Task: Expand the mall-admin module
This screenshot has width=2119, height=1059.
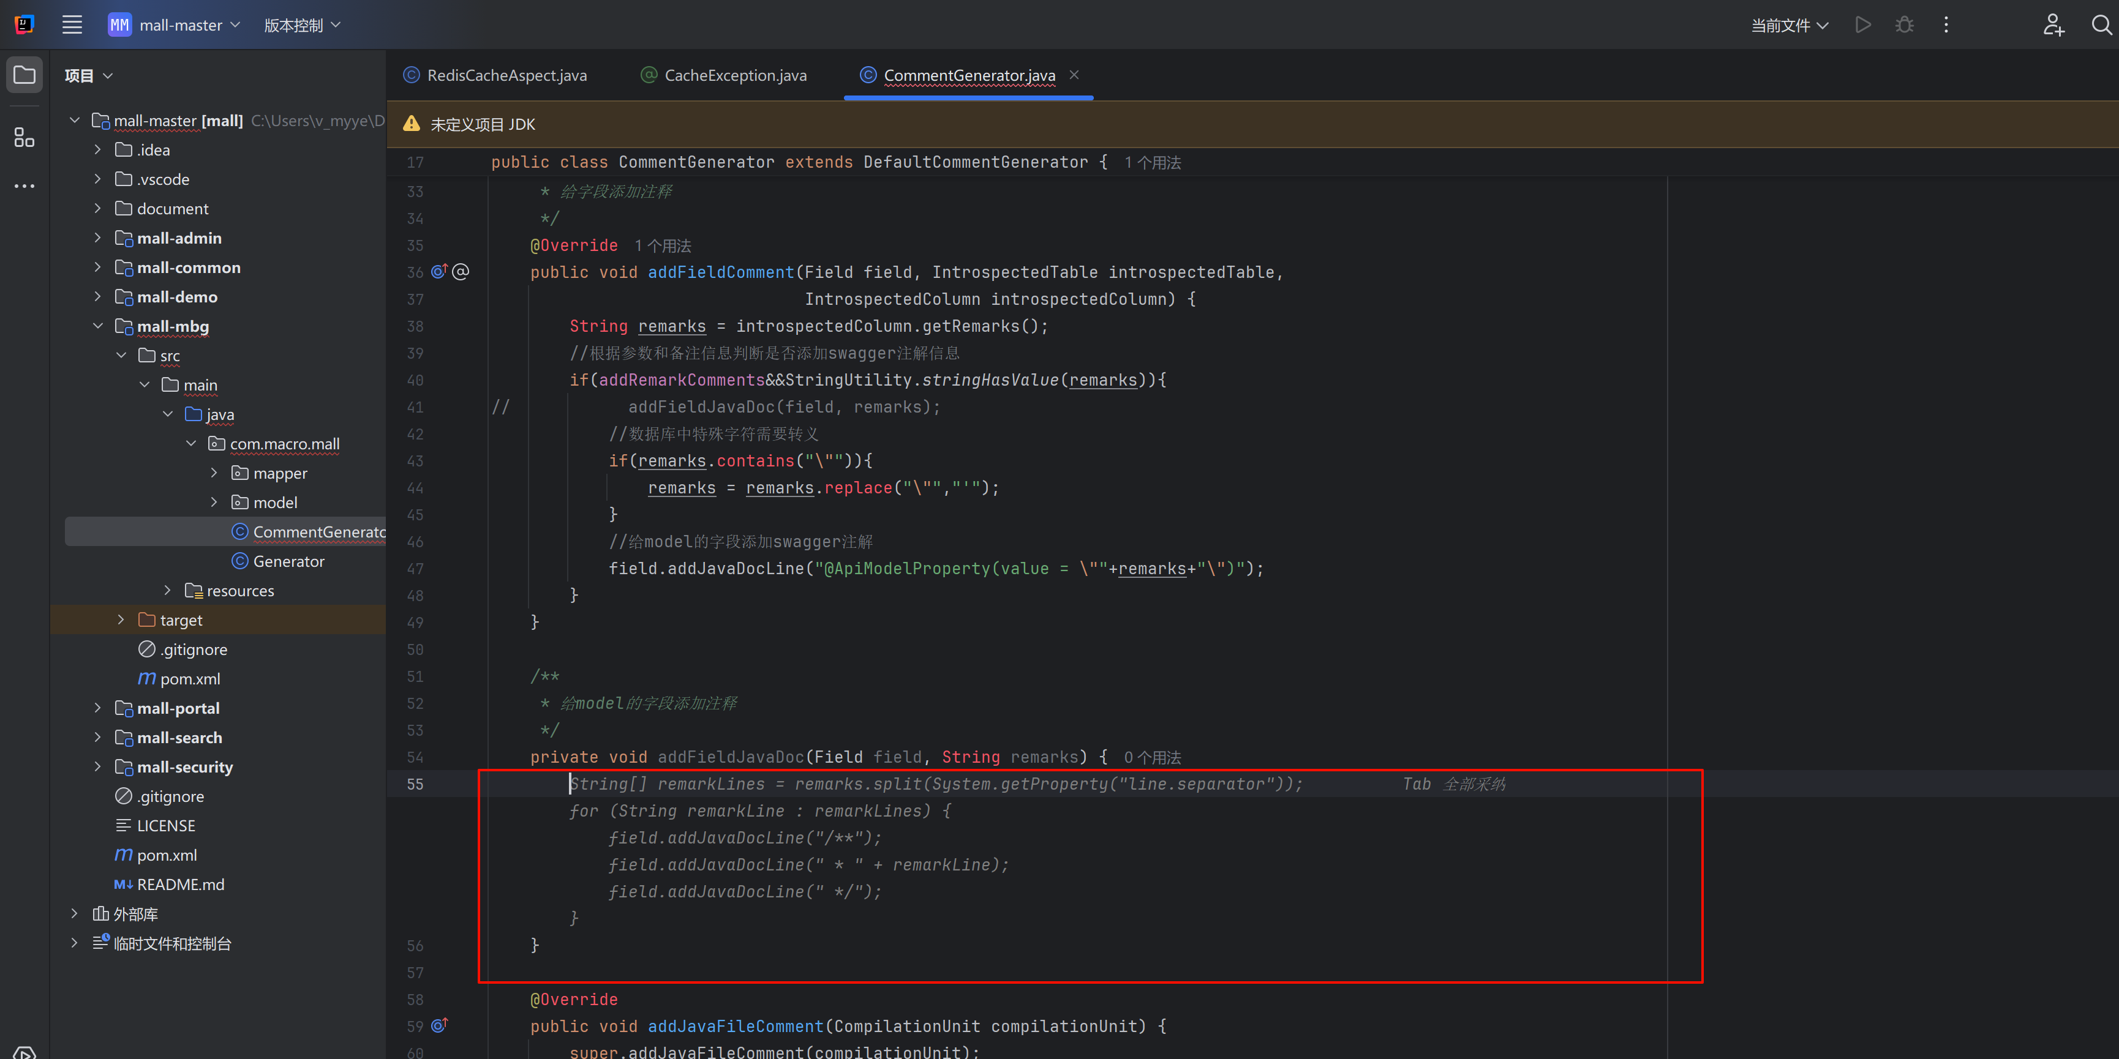Action: [98, 238]
